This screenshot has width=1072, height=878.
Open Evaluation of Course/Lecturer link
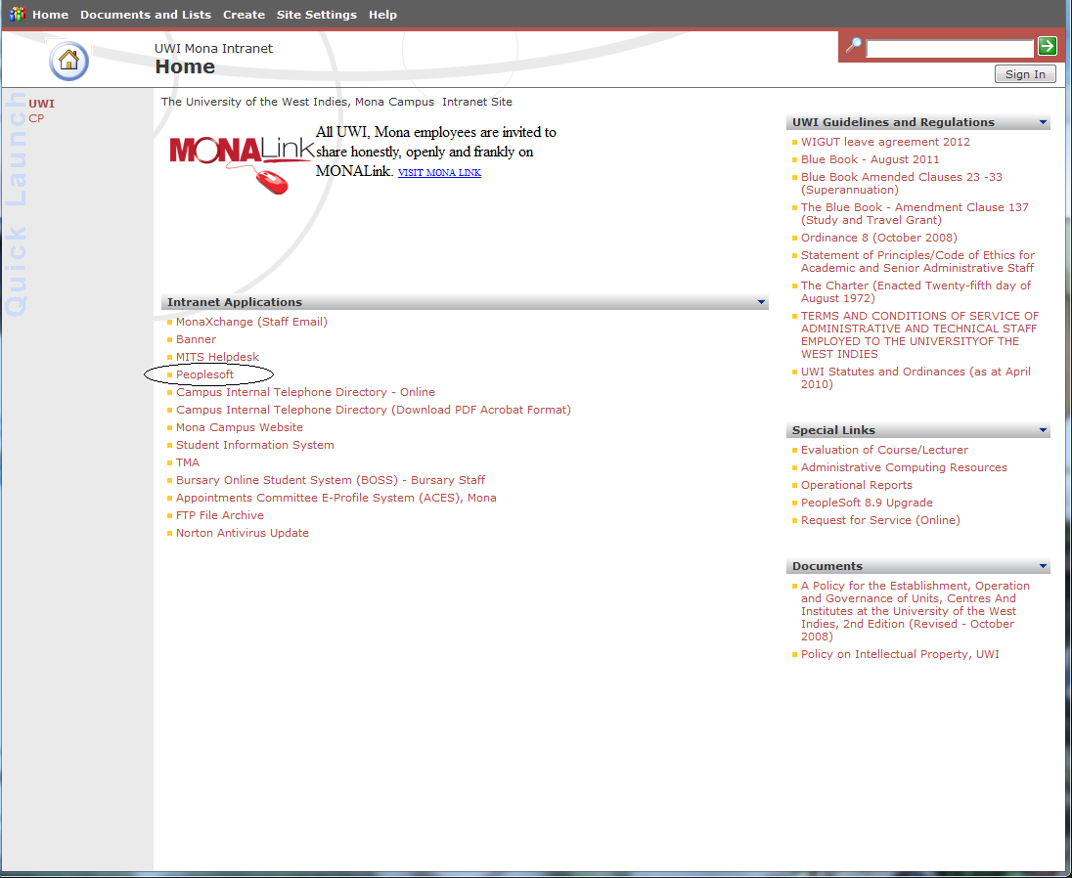coord(884,451)
